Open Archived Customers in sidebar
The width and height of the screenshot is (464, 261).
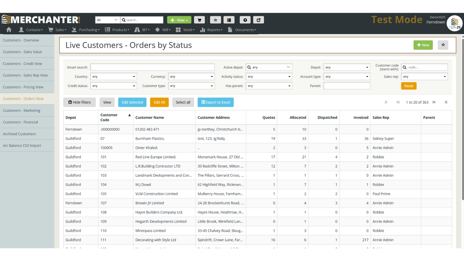(x=27, y=134)
